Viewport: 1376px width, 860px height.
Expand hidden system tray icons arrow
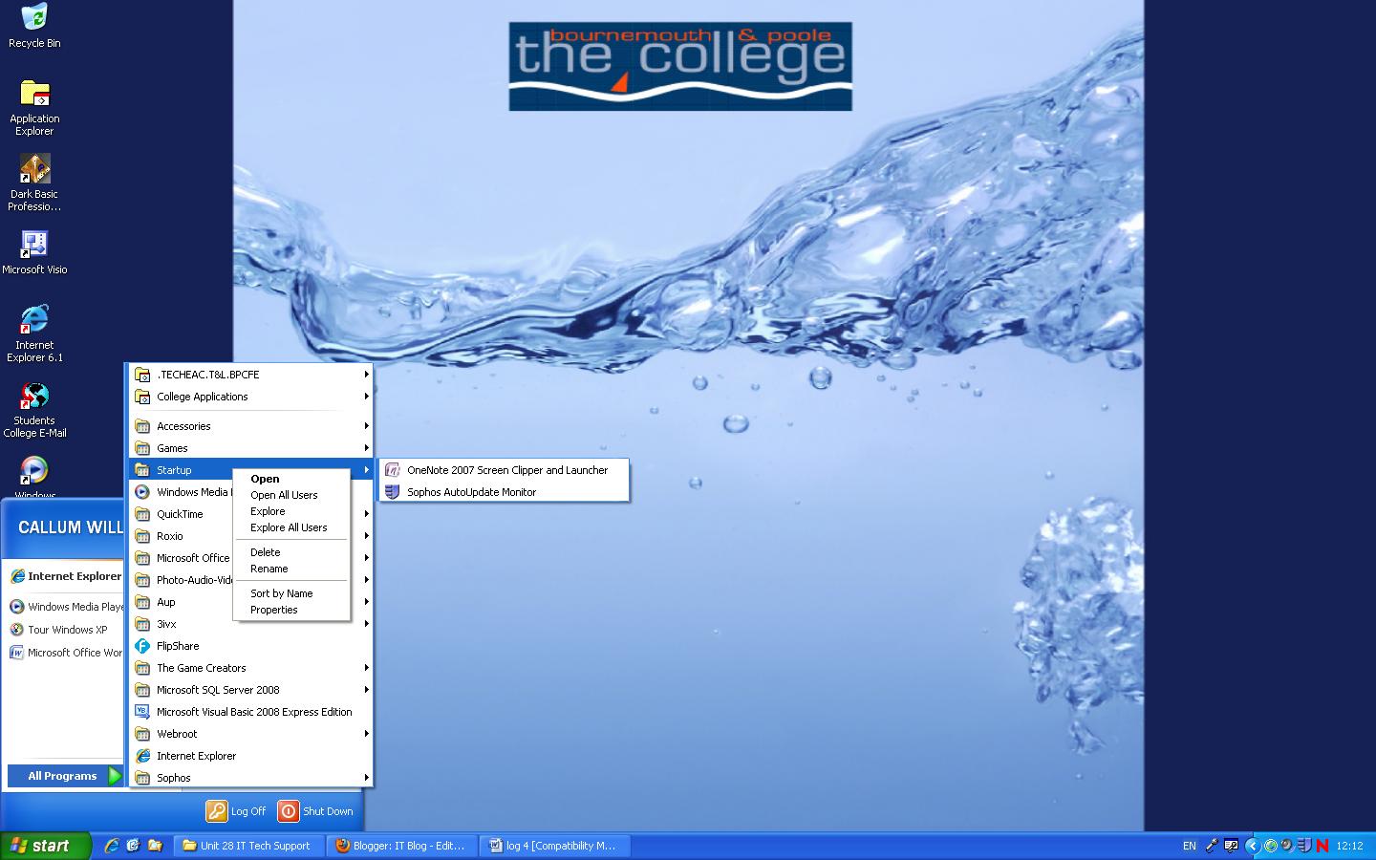pyautogui.click(x=1253, y=846)
